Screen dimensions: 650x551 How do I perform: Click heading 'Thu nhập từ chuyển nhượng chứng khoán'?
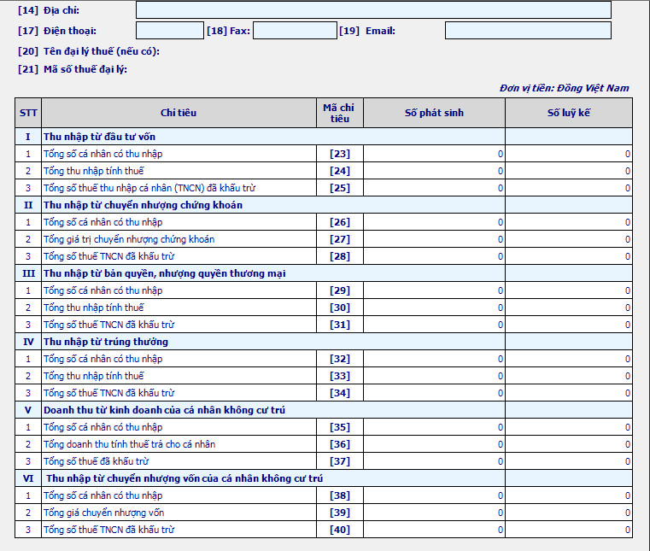(x=143, y=205)
